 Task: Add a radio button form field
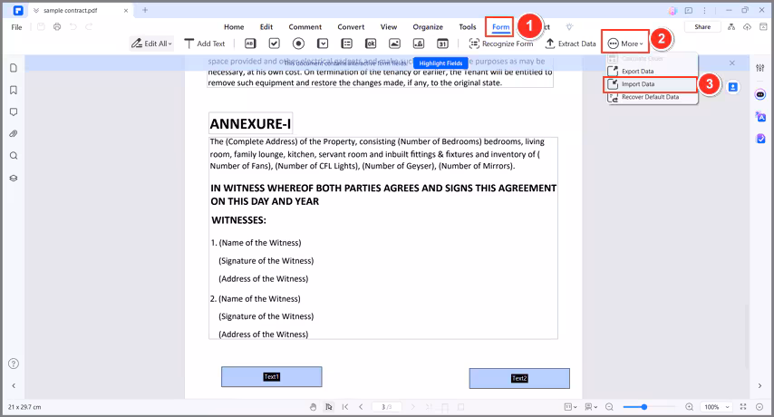tap(299, 44)
